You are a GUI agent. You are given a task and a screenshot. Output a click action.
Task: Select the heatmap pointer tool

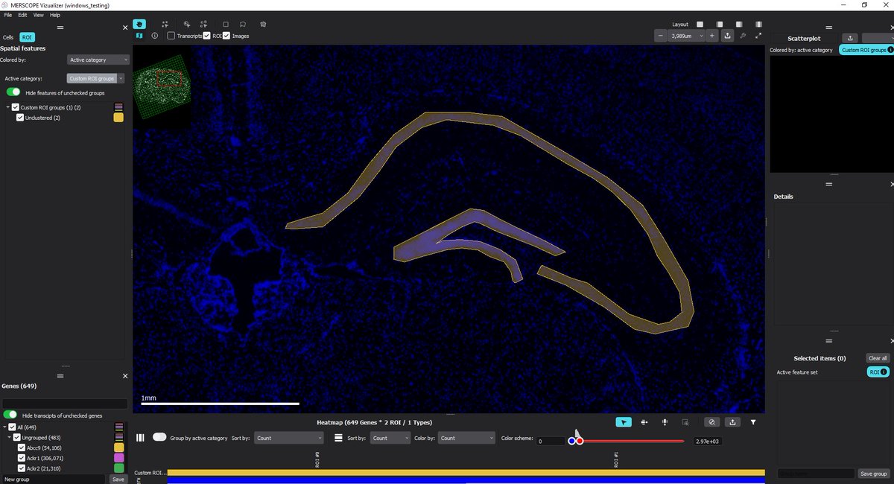624,422
